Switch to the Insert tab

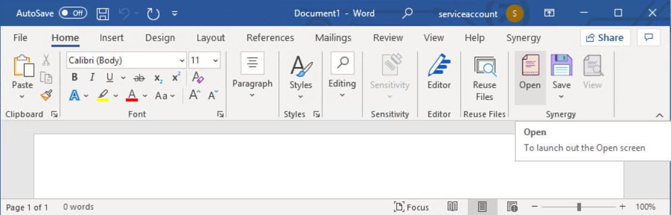tap(111, 38)
